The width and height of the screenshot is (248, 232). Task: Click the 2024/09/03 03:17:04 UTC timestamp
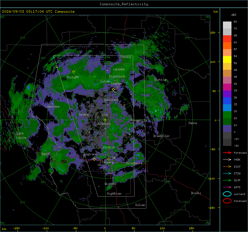pyautogui.click(x=27, y=12)
